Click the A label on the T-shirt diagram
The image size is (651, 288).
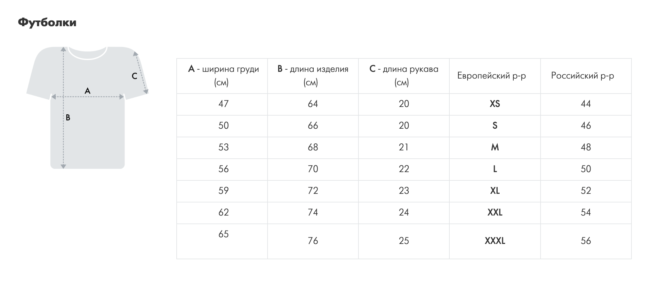tap(87, 91)
